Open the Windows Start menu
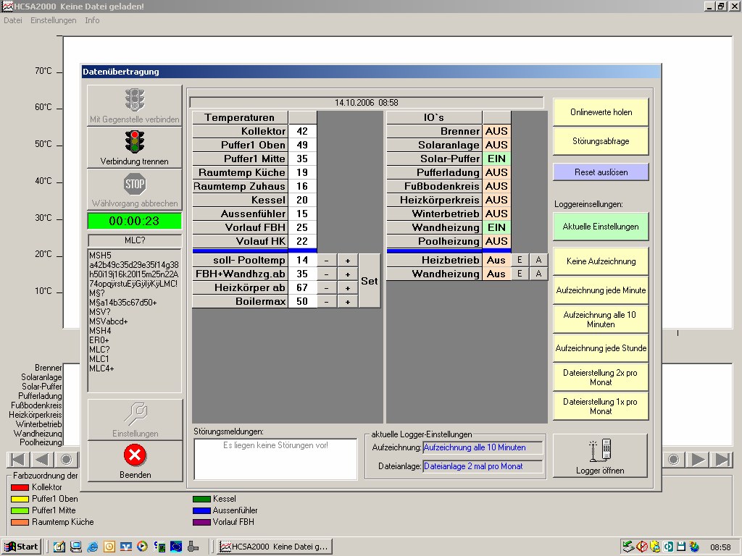742x556 pixels. pyautogui.click(x=21, y=547)
